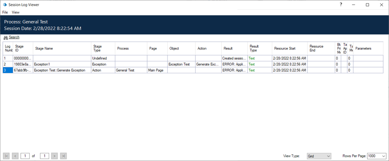Sort by Stage Name column header
This screenshot has height=161, width=389.
coord(62,48)
